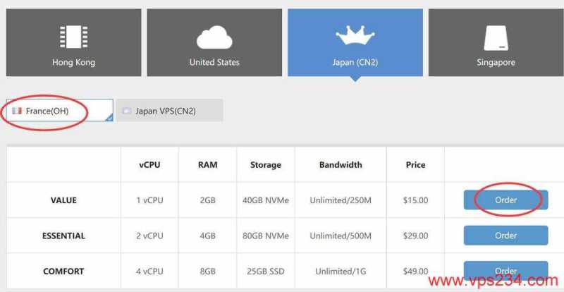Switch to the Hong Kong location tab
Screen dimensions: 564x292
(x=73, y=43)
